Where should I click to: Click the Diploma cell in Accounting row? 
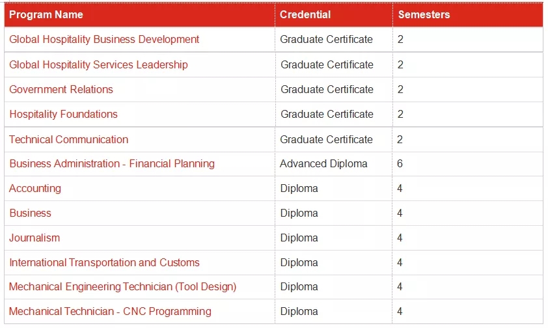pos(299,188)
